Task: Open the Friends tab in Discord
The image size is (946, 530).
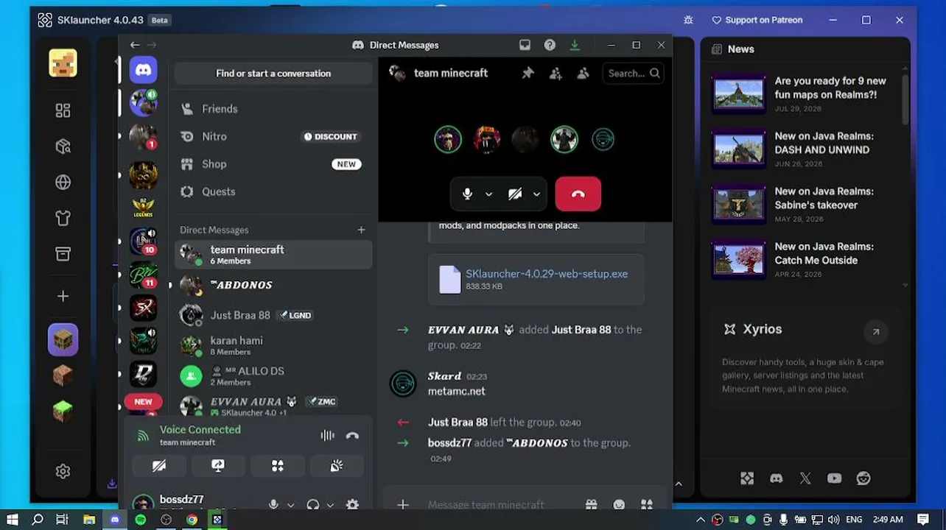Action: pos(273,109)
